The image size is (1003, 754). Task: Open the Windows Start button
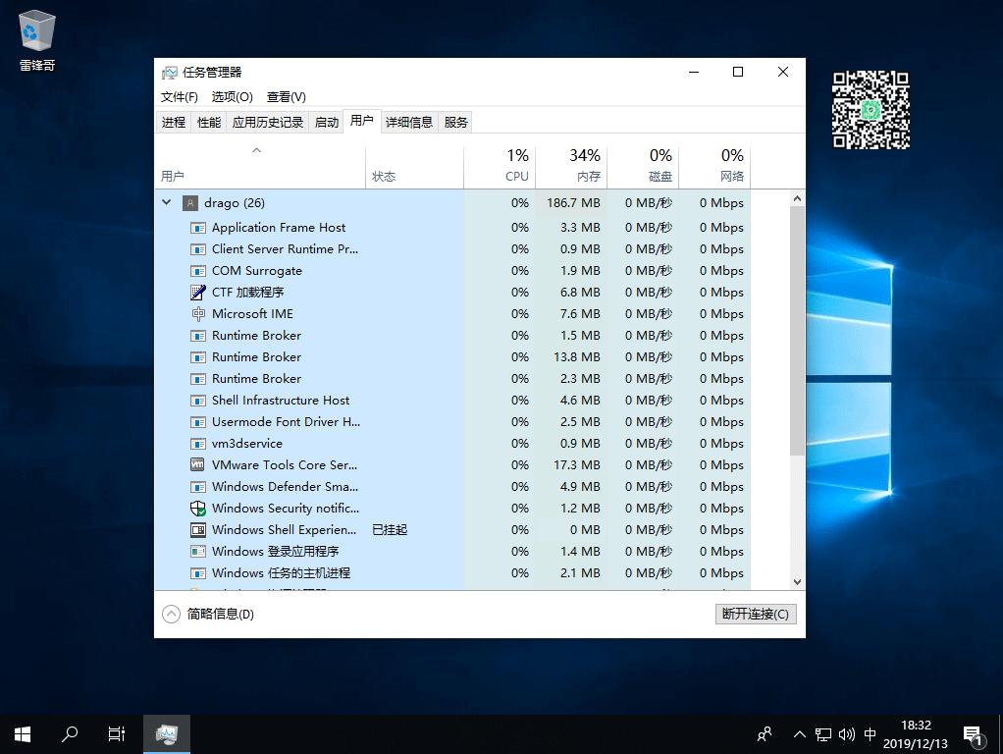pos(22,733)
